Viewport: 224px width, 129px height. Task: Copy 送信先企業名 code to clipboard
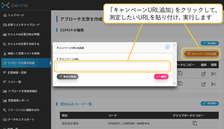[x=195, y=123]
